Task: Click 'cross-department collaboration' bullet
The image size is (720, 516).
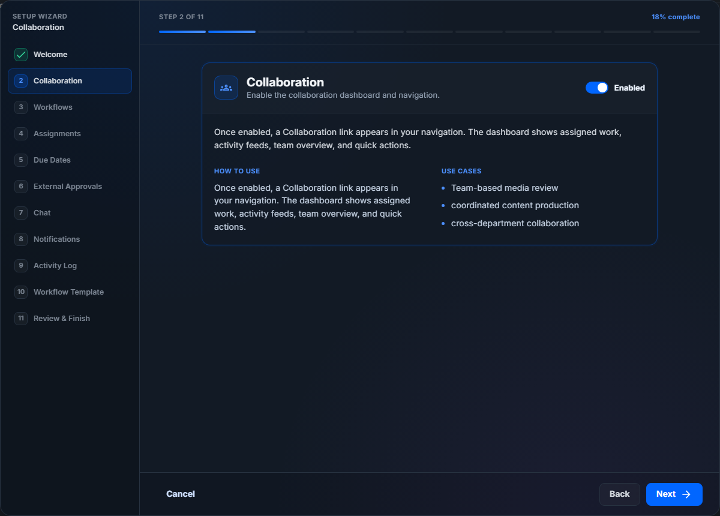Action: [x=515, y=223]
